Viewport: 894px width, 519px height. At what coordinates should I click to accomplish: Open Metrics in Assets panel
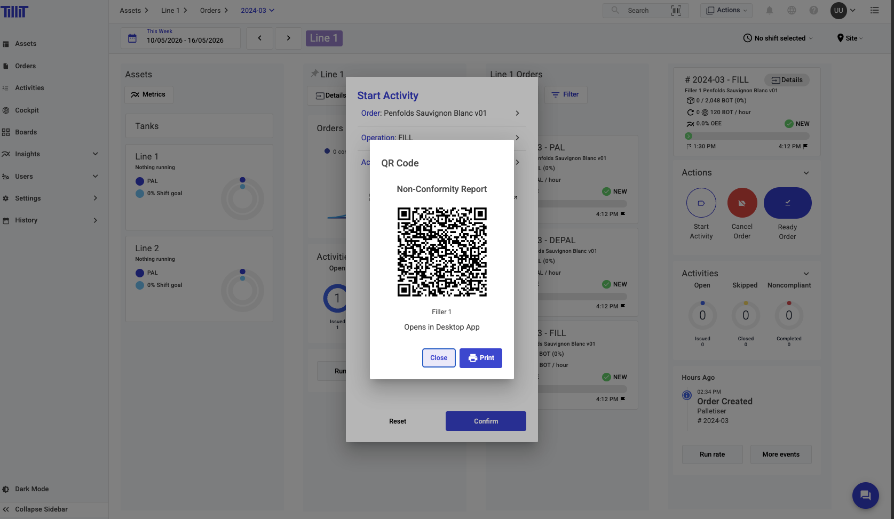(x=149, y=94)
